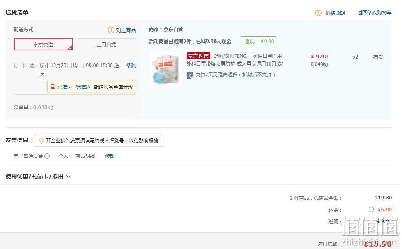402x249 pixels.
Task: Click 修改 next to delivery time
Action: [131, 66]
